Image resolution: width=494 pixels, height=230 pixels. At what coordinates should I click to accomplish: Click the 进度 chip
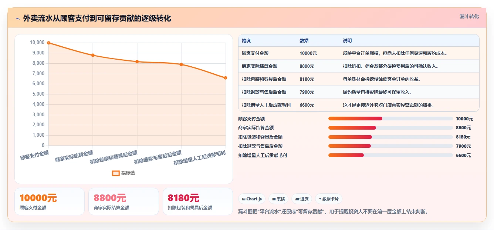click(302, 199)
